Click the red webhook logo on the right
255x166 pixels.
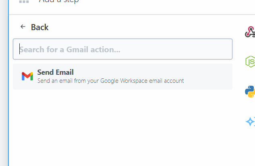250,32
